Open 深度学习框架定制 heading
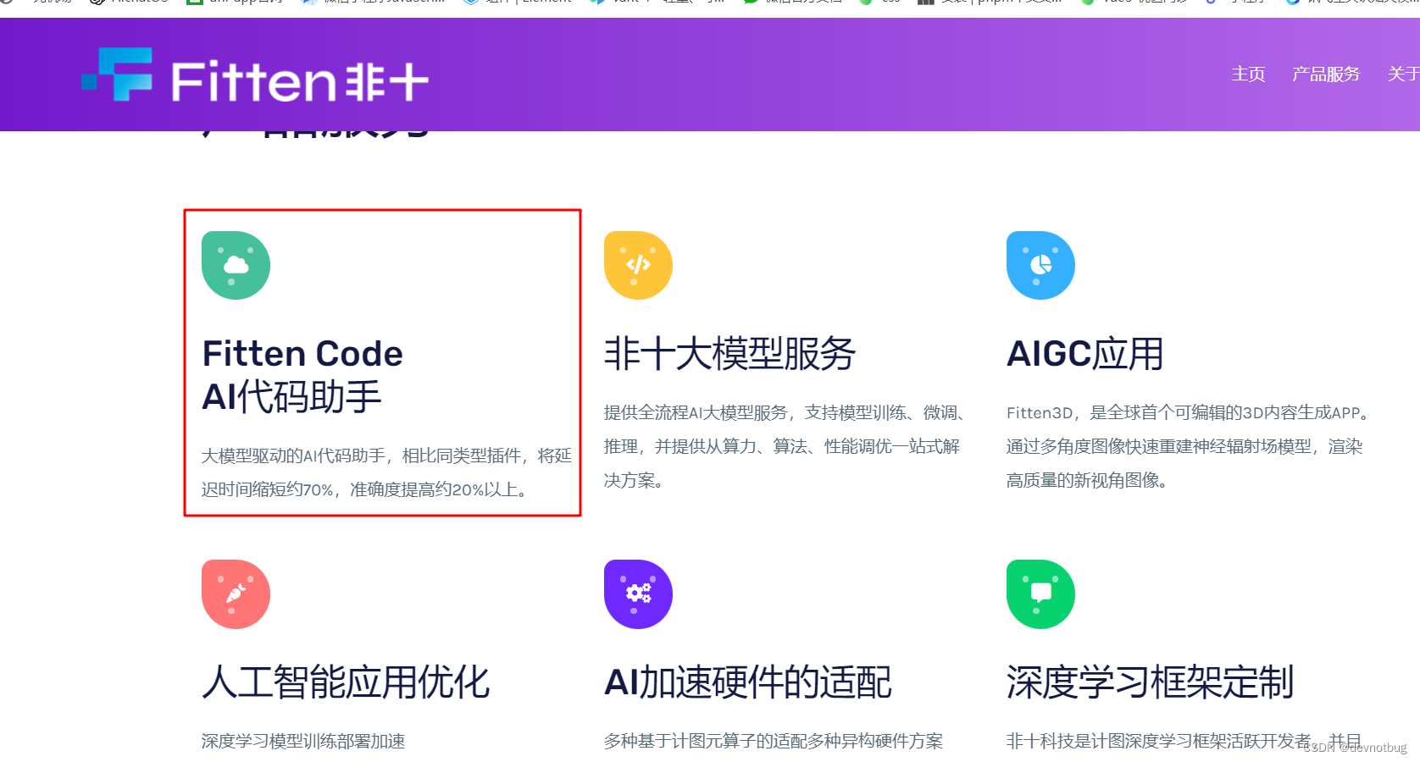The width and height of the screenshot is (1420, 762). point(1150,682)
